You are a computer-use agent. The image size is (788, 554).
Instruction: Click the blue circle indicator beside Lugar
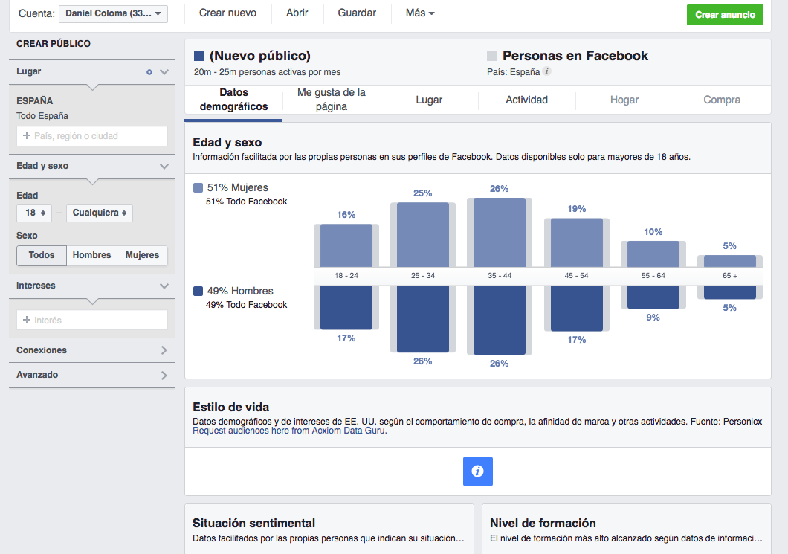click(x=149, y=72)
